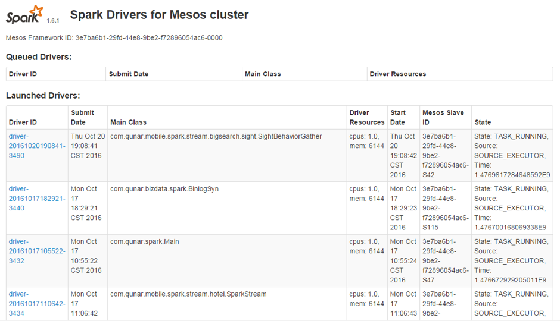560x321 pixels.
Task: Click the 'Driver Resources' header in Launched Drivers
Action: click(366, 117)
